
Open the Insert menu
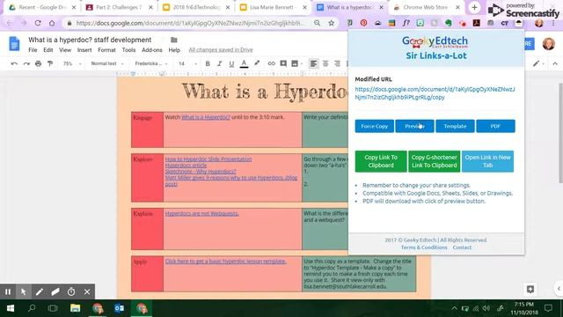click(84, 50)
